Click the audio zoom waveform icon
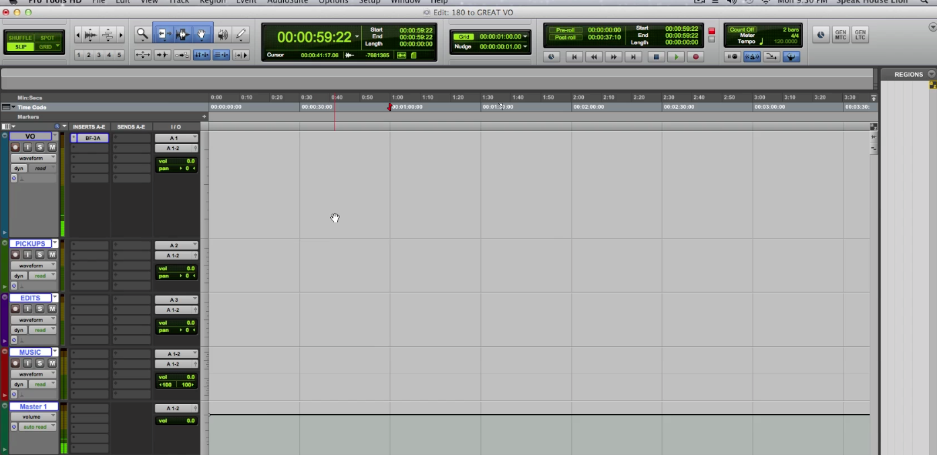This screenshot has width=937, height=455. click(x=90, y=35)
